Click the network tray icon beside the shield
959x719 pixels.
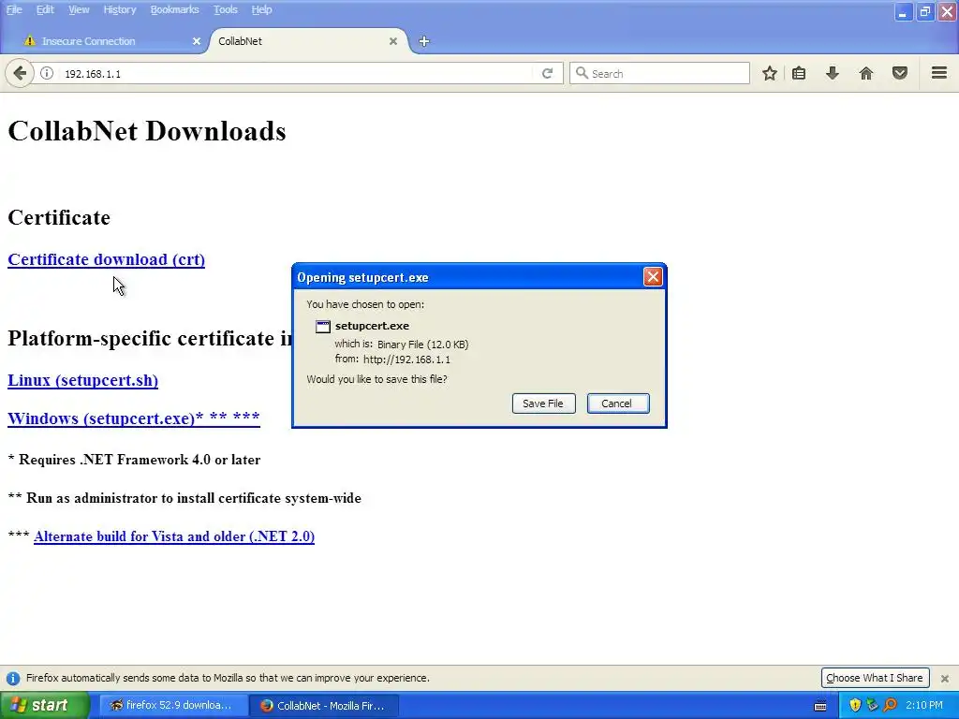coord(872,705)
